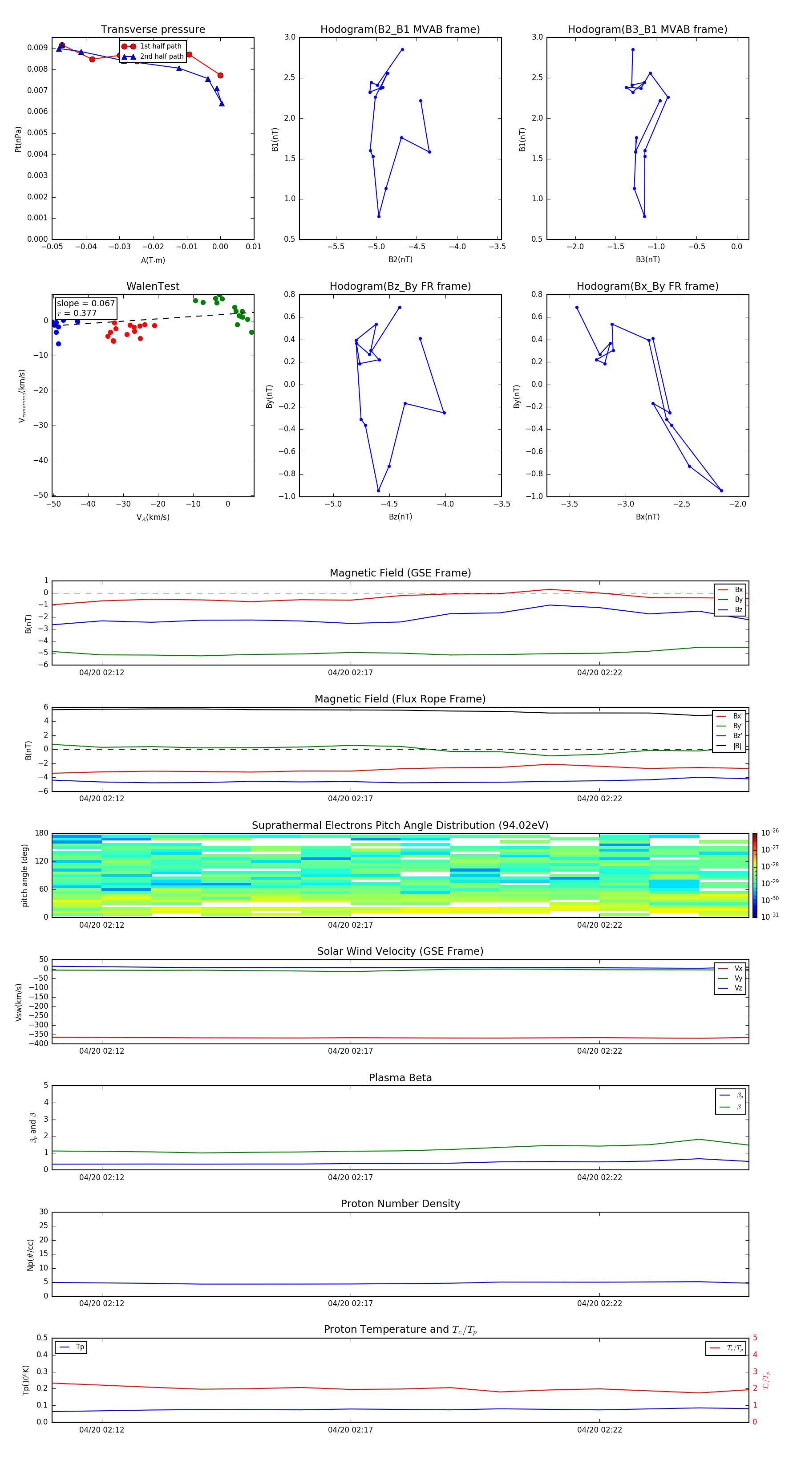Click the "By'" legend entry in Flux Rope plot
Viewport: 801px width, 1469px height.
[x=729, y=726]
